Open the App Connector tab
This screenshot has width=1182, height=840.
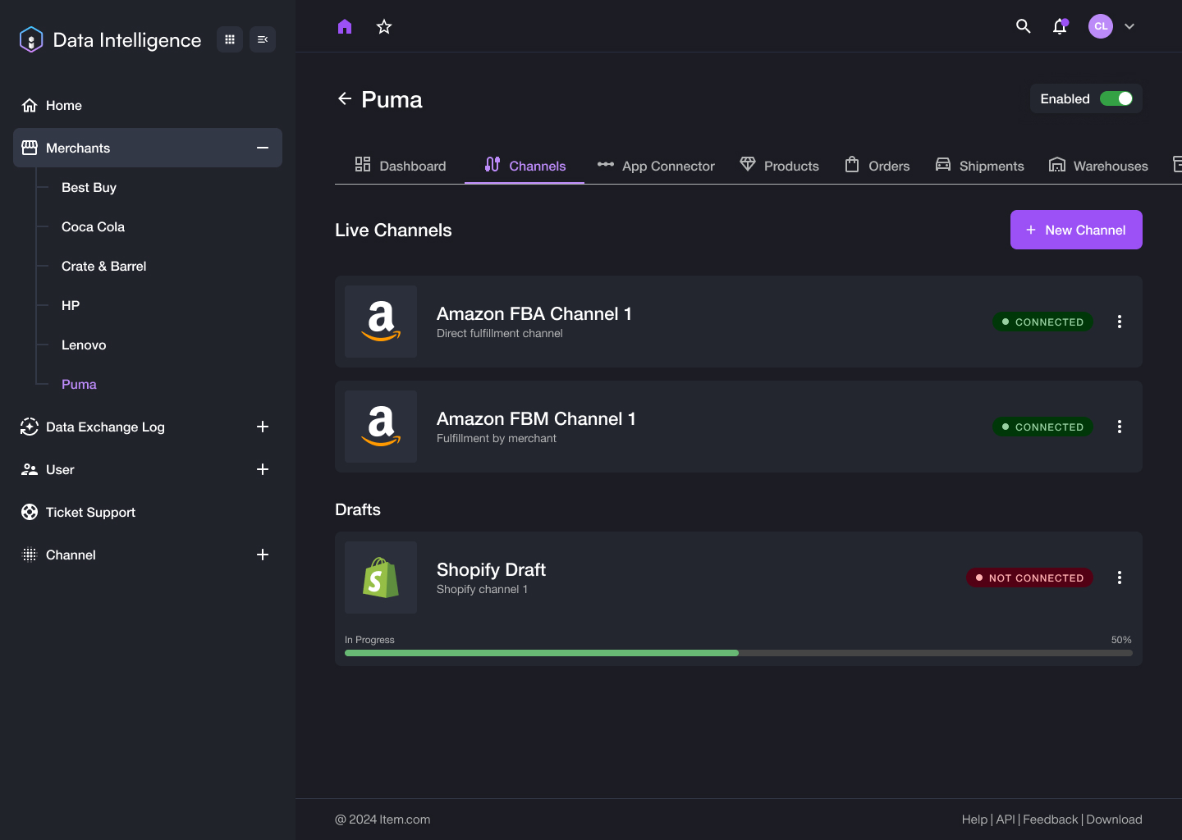point(656,165)
